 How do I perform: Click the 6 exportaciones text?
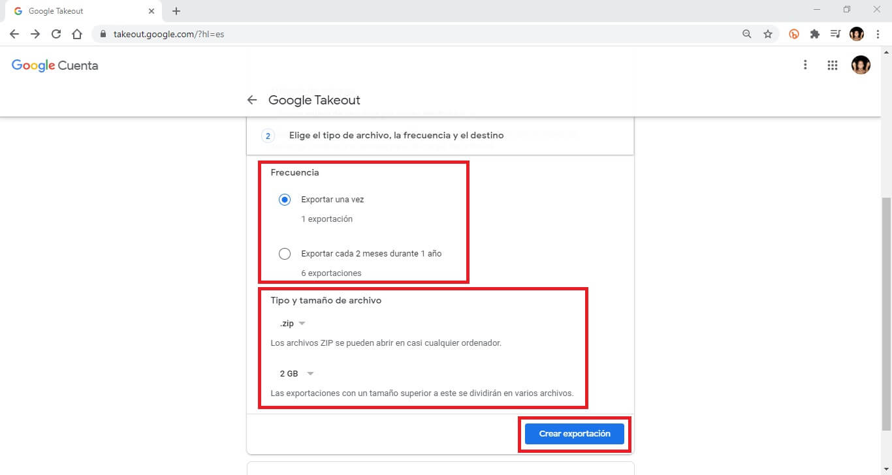click(331, 273)
